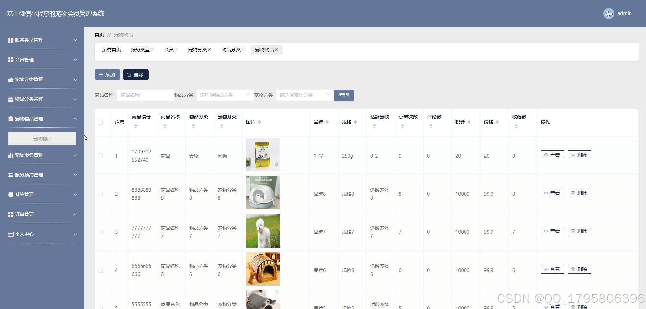Switch to the 服务类型 tab
Screen dimensions: 646x309
click(140, 50)
